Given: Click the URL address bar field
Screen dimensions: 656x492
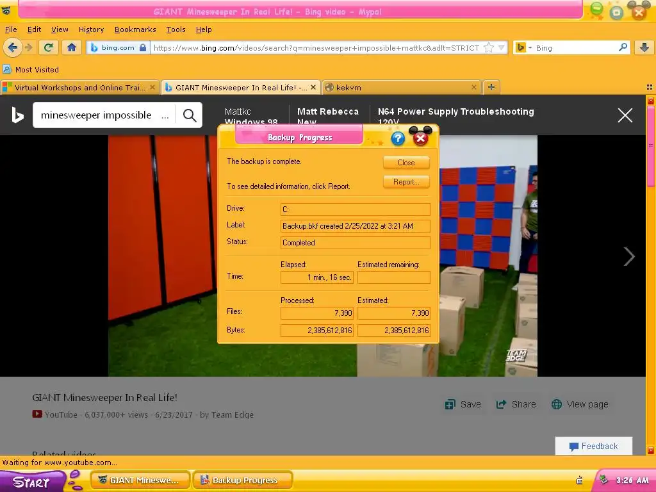Looking at the screenshot, I should coord(316,47).
